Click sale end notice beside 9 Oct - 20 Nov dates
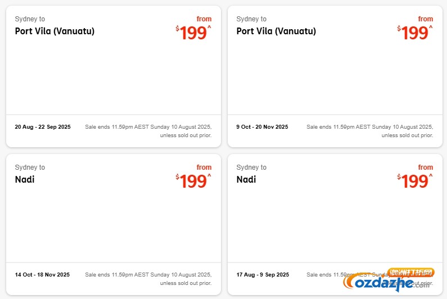The image size is (447, 299). [x=369, y=131]
